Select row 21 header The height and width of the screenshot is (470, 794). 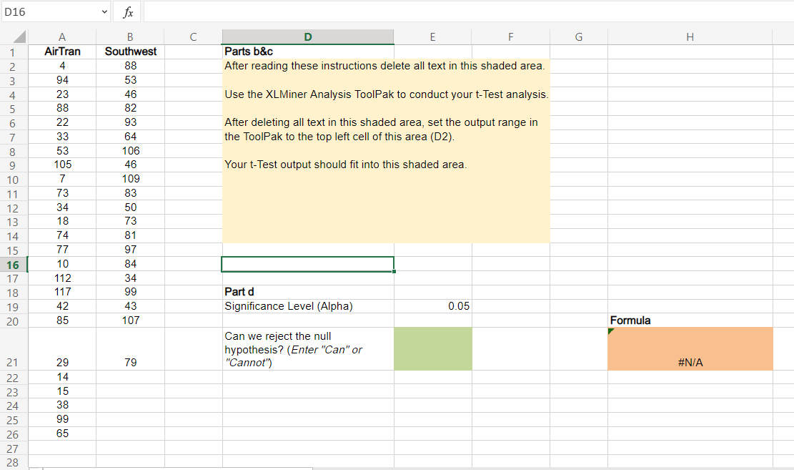13,349
